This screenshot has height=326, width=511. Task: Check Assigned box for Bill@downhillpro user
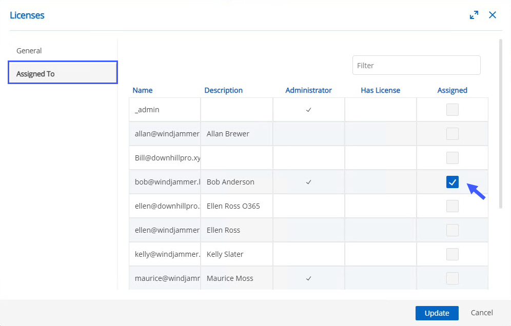pos(452,158)
